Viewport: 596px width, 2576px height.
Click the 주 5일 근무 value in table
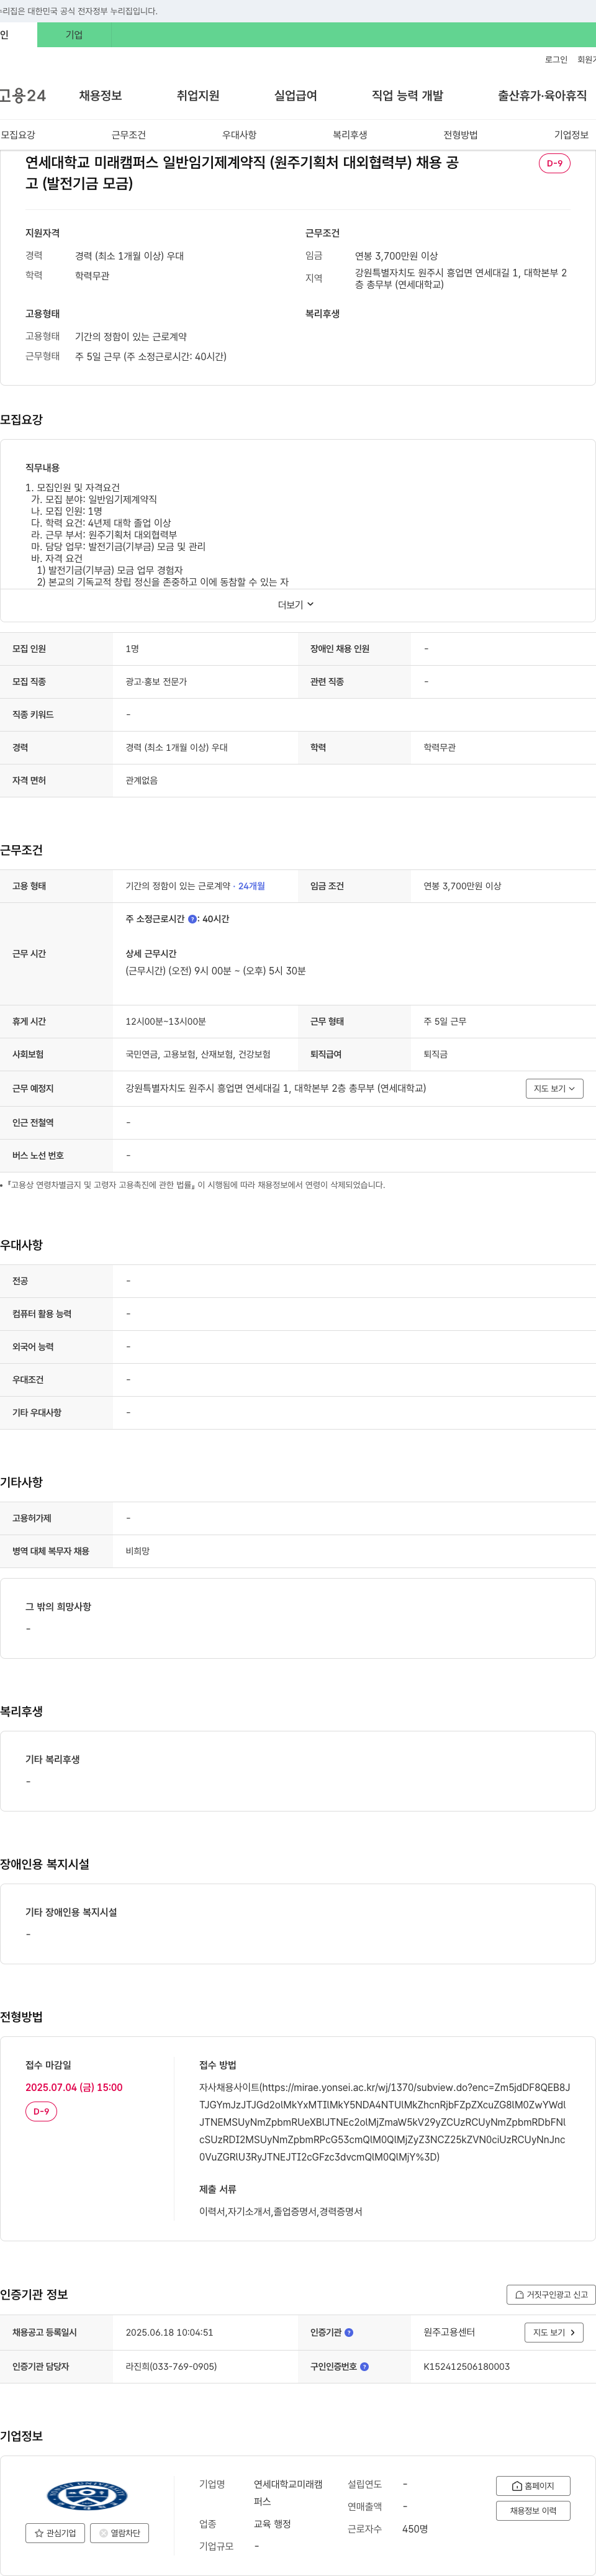(444, 1022)
